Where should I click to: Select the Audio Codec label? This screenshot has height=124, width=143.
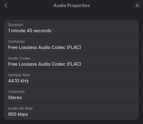click(x=19, y=58)
